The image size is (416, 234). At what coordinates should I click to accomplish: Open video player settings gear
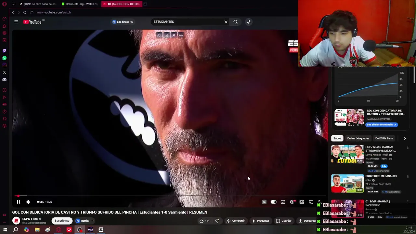tap(292, 202)
